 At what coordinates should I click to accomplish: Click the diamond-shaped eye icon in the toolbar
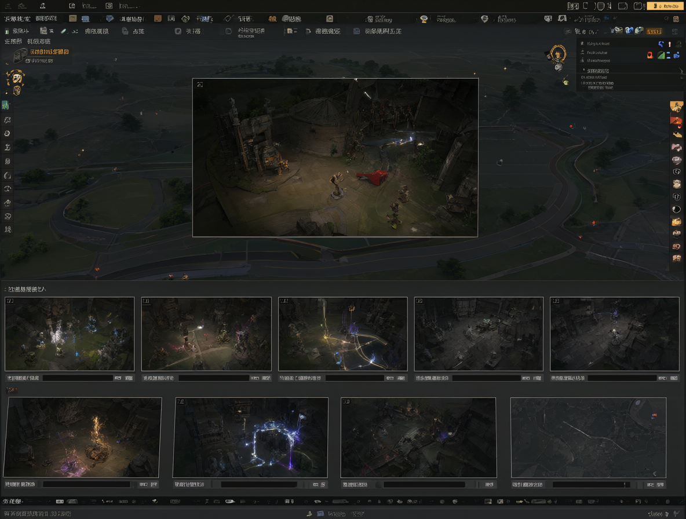[x=185, y=19]
